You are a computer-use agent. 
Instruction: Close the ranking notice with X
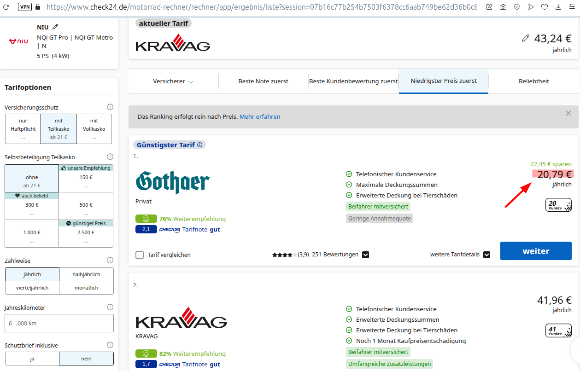(568, 113)
